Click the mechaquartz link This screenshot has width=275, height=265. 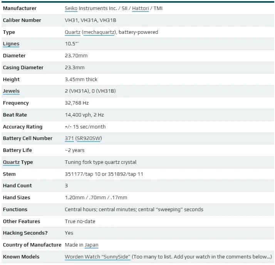[99, 32]
